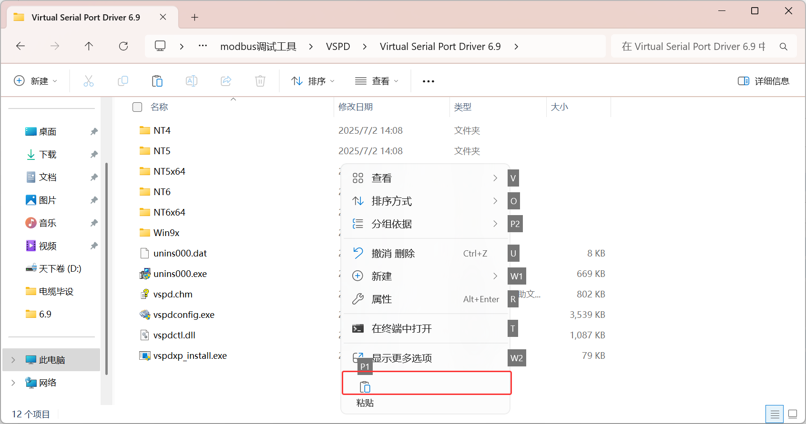The height and width of the screenshot is (424, 806).
Task: Click the Cut scissors icon in toolbar
Action: pos(89,81)
